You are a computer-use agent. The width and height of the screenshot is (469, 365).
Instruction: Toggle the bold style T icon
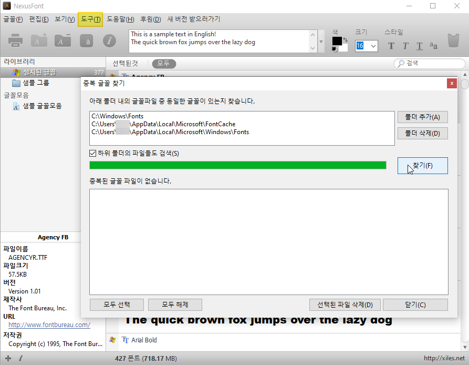[x=391, y=46]
